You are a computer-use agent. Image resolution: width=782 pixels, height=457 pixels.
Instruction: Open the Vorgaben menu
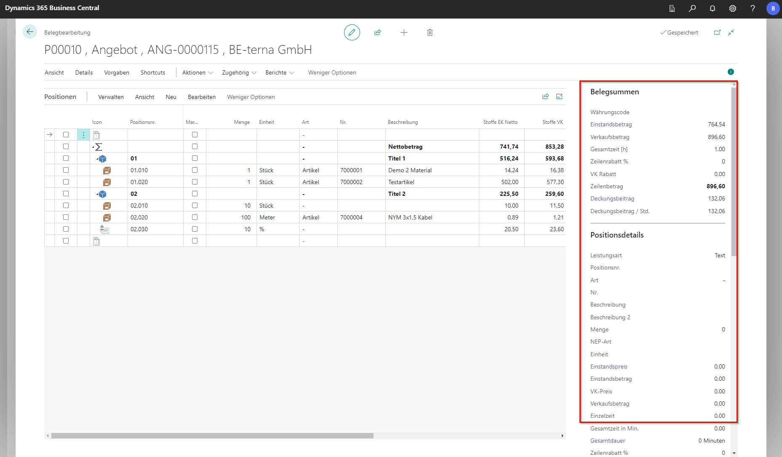coord(117,72)
